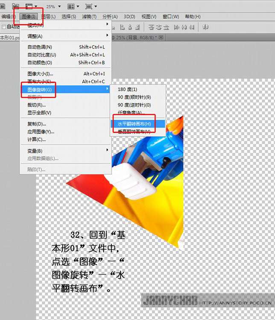Viewport: 275px width, 320px height.
Task: Launch Adobe Bridge from the Br icon
Action: point(3,6)
